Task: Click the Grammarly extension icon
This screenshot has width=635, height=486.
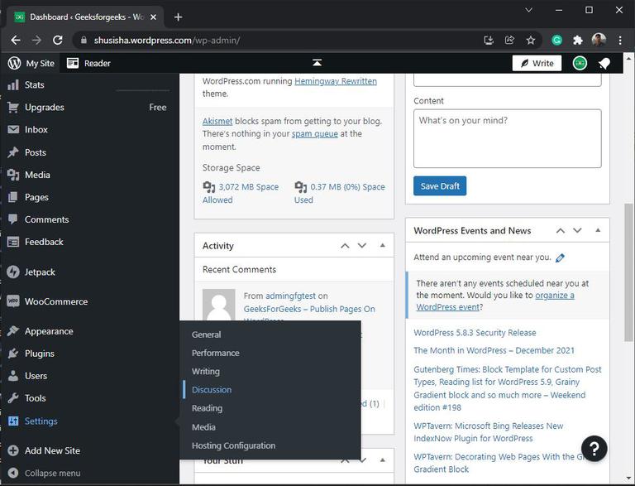Action: 556,41
